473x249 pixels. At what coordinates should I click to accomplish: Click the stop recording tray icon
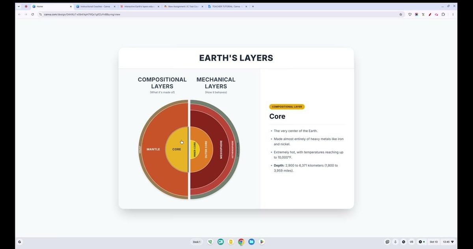403,242
